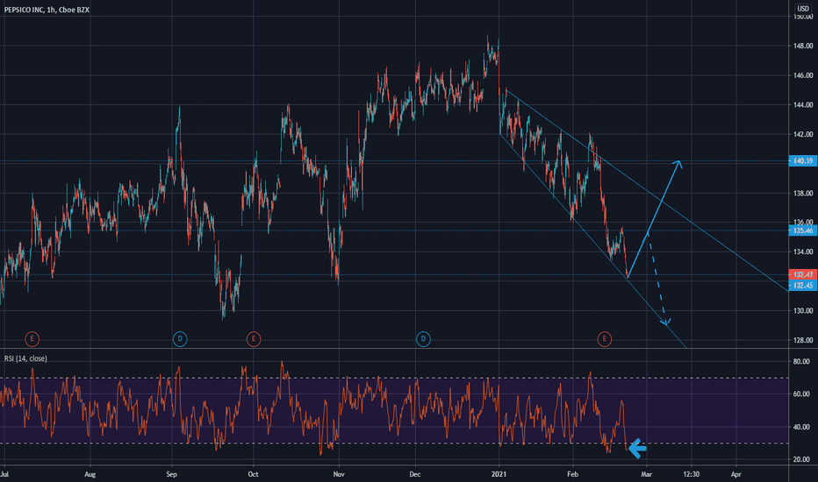818x482 pixels.
Task: Open the USD currency selector
Action: pyautogui.click(x=803, y=9)
